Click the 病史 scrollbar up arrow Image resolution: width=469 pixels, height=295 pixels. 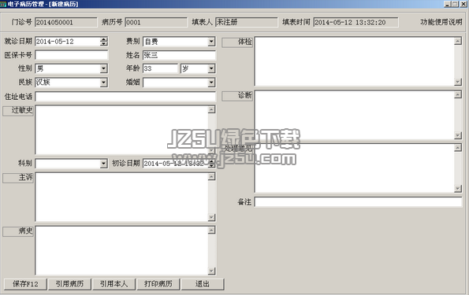click(211, 230)
